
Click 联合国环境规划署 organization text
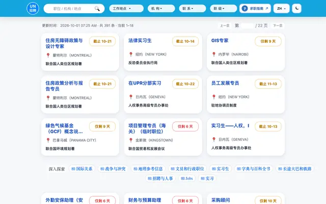pos(60,148)
